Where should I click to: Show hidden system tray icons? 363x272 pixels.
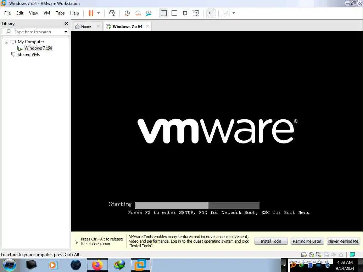(284, 265)
